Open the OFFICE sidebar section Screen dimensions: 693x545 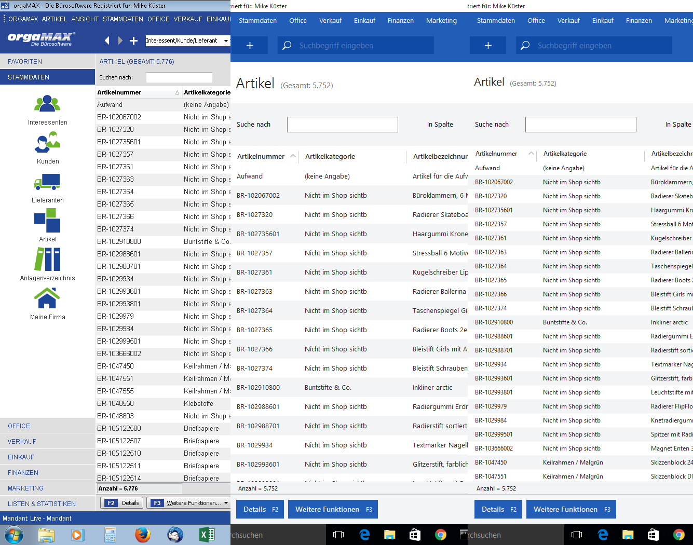pos(47,426)
